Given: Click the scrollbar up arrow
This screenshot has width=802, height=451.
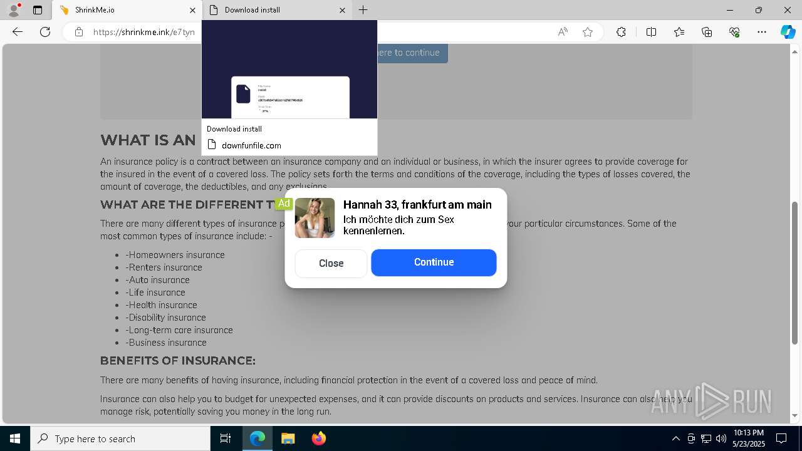Looking at the screenshot, I should click(x=794, y=51).
